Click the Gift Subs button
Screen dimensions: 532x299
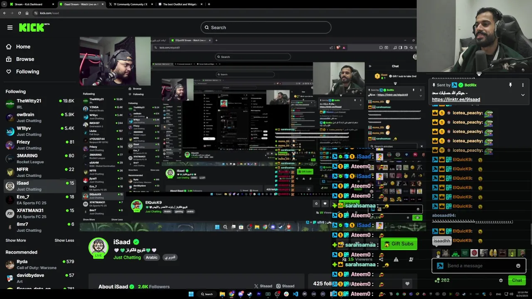pyautogui.click(x=399, y=244)
